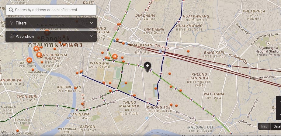Select BTS station icon touching the black pin

coord(151,70)
